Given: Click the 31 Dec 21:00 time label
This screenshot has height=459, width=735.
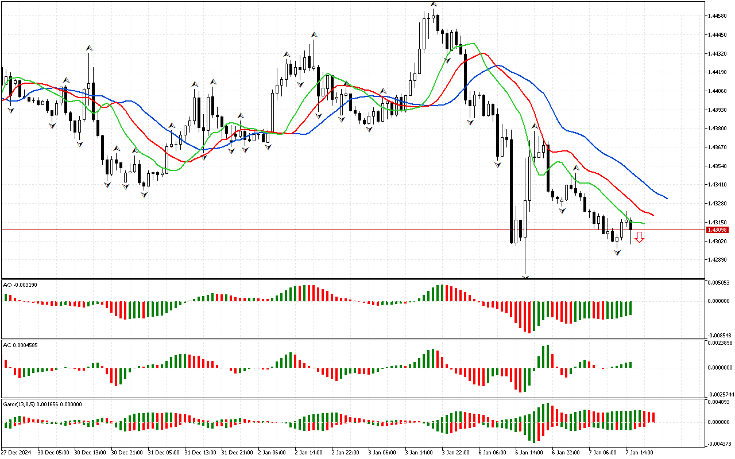Looking at the screenshot, I should [x=238, y=452].
